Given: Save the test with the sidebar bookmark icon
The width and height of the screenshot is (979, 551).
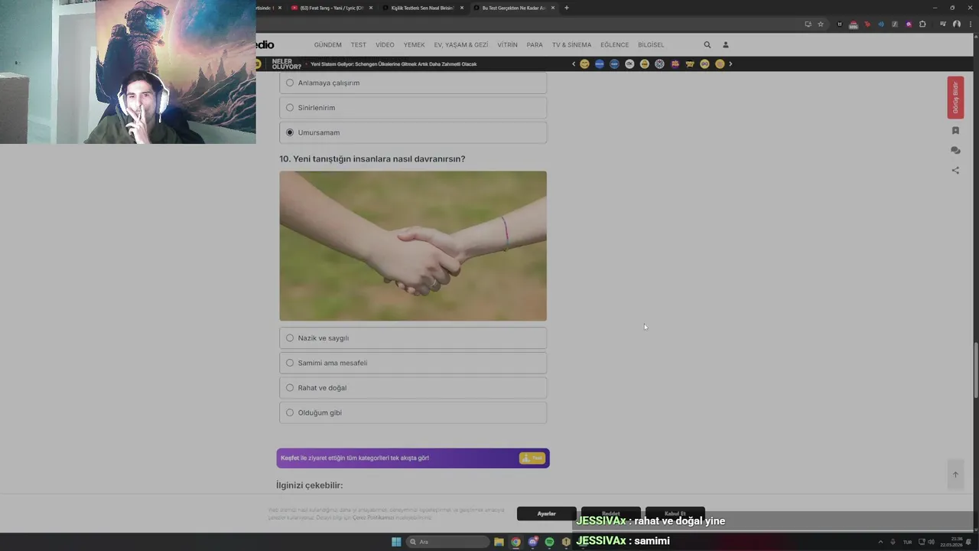Looking at the screenshot, I should pyautogui.click(x=955, y=131).
